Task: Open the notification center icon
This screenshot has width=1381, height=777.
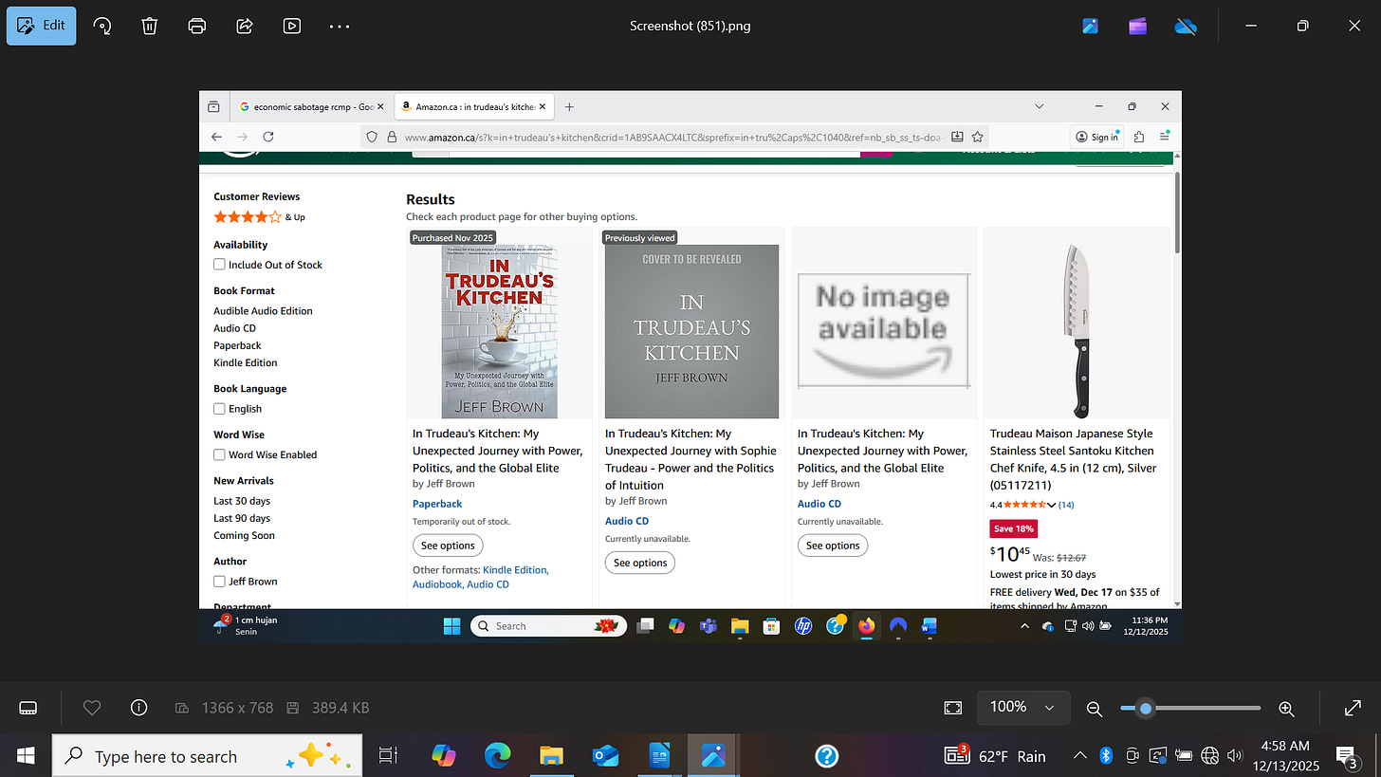Action: [x=1345, y=756]
